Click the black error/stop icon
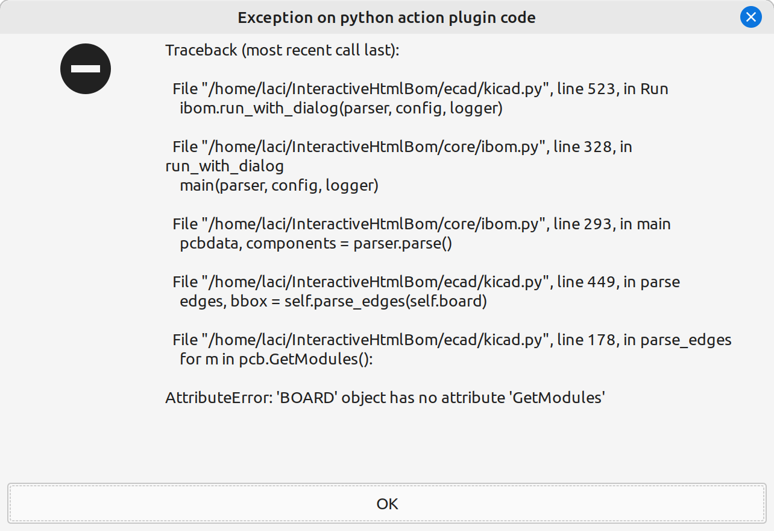The image size is (774, 531). pos(86,68)
